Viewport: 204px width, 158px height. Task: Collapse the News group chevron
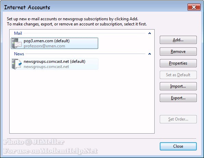click(149, 54)
